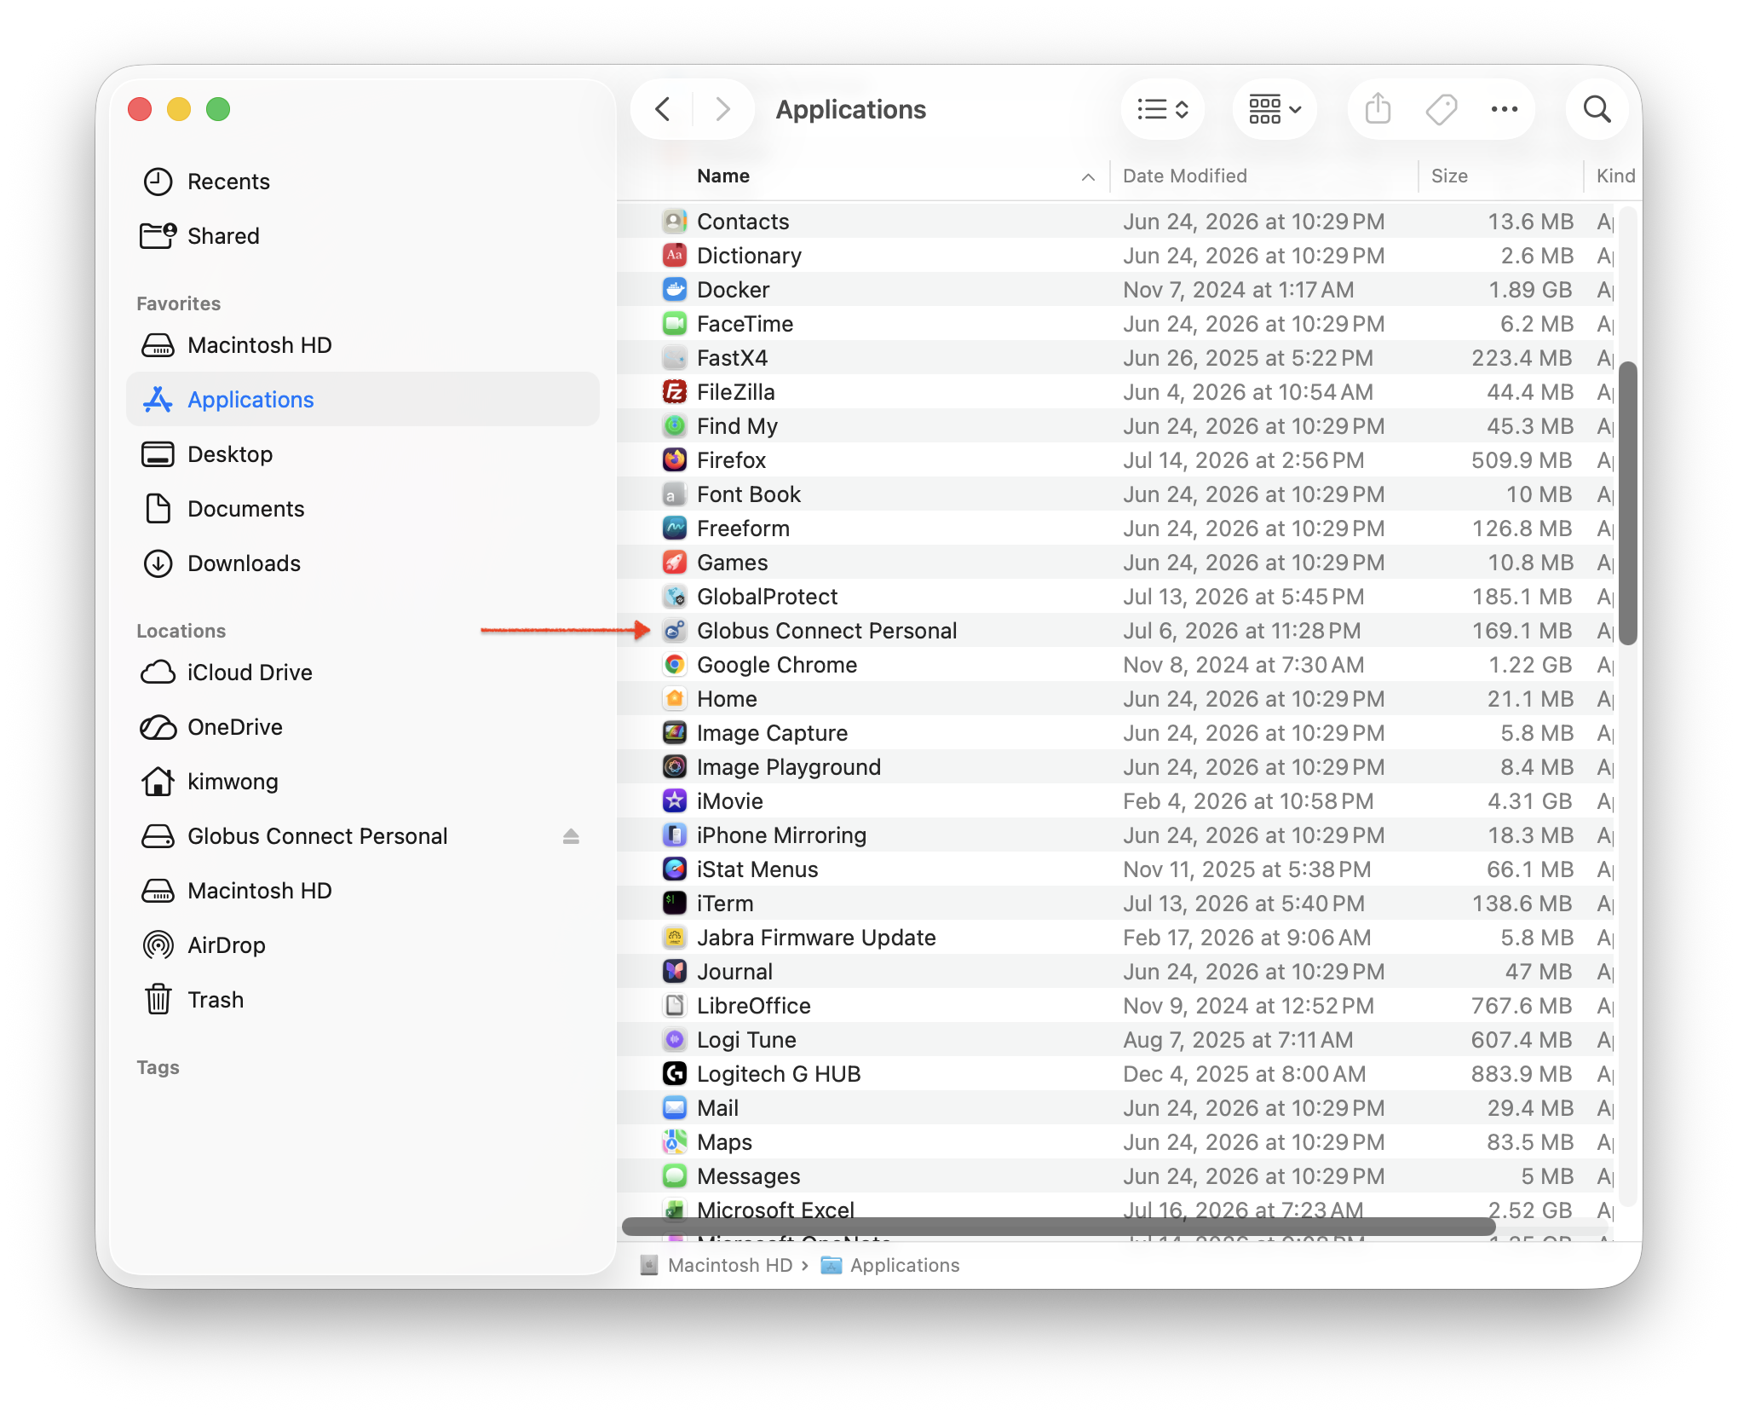Open iCloud Drive in the sidebar
Viewport: 1738px width, 1415px height.
point(363,673)
